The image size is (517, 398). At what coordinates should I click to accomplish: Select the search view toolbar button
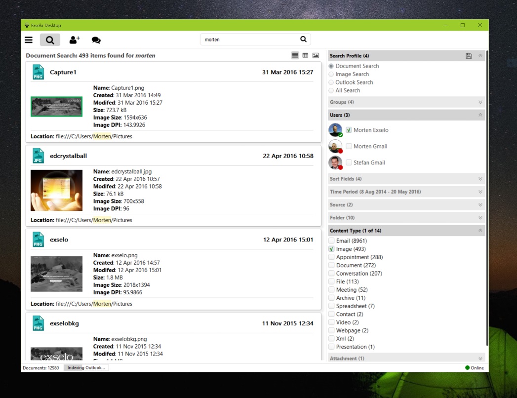(x=50, y=40)
